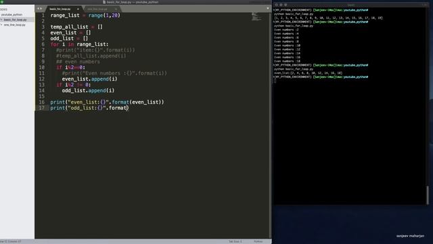Click the commented #print("item:{}") line
The width and height of the screenshot is (433, 244).
coord(95,50)
